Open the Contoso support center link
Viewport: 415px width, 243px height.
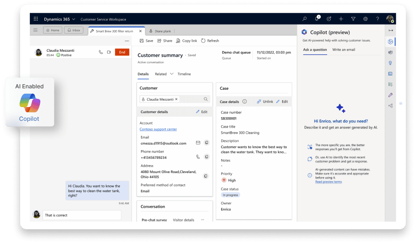[x=158, y=130]
